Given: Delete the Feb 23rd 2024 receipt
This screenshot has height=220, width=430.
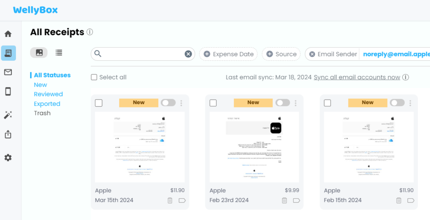Looking at the screenshot, I should click(x=284, y=200).
